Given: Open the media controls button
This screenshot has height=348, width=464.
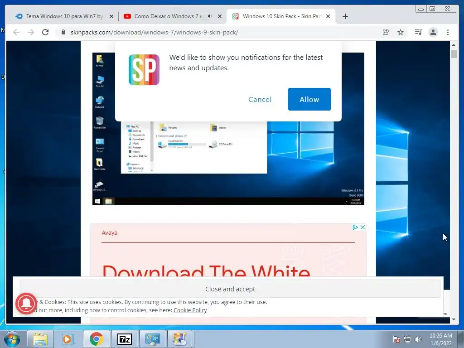Looking at the screenshot, I should coord(418,32).
